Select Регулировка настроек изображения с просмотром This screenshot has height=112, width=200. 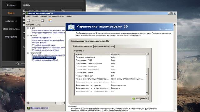click(x=48, y=55)
